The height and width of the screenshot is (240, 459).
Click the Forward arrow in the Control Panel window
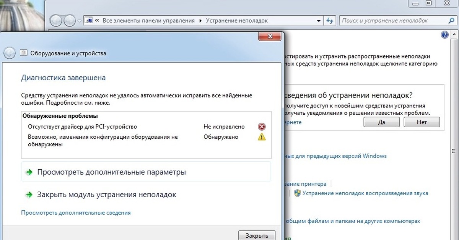(70, 21)
